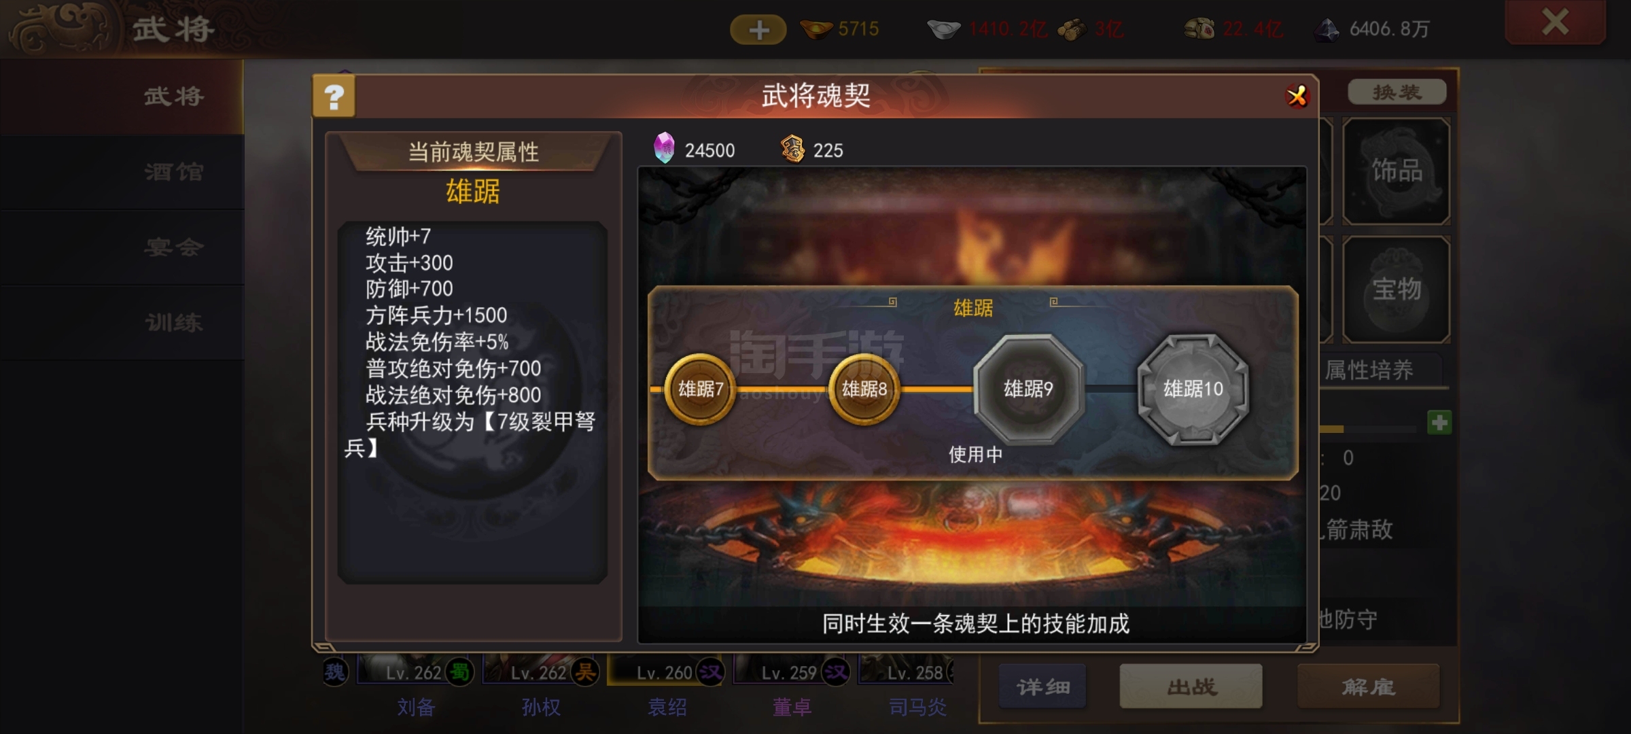Select the 雄踞8 soul node
This screenshot has height=734, width=1631.
[x=864, y=389]
